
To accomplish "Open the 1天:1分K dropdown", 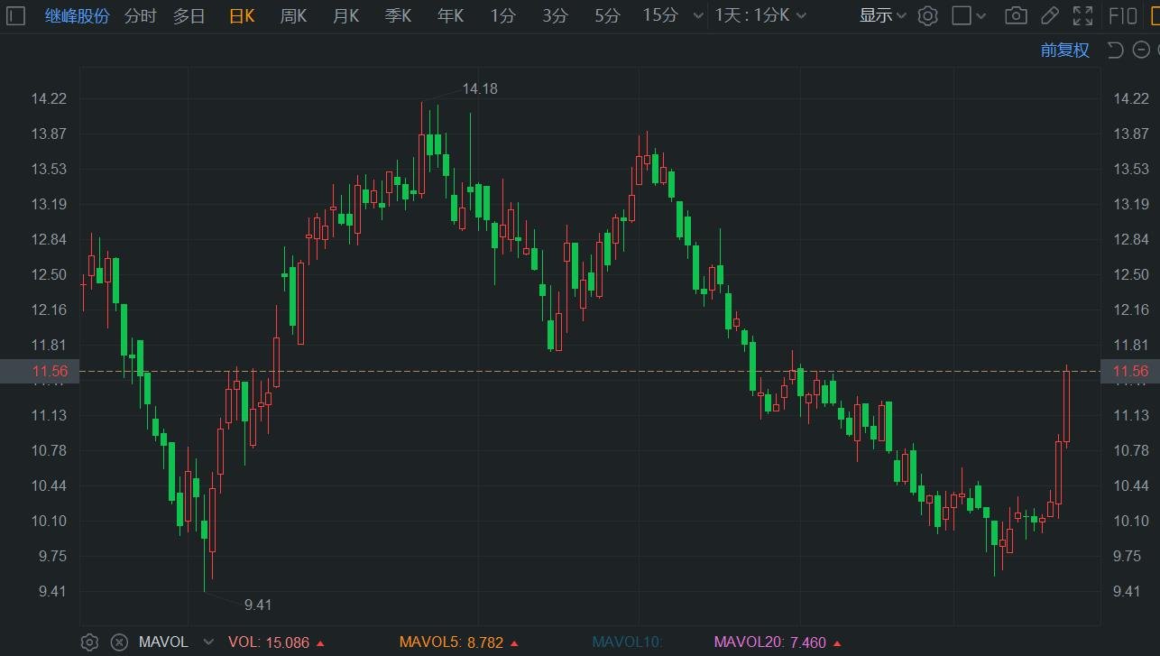I will coord(760,16).
